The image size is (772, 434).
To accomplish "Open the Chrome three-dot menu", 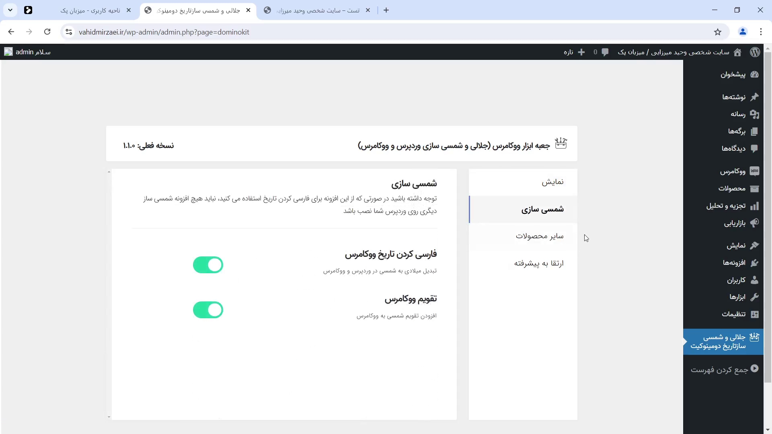I will [761, 32].
